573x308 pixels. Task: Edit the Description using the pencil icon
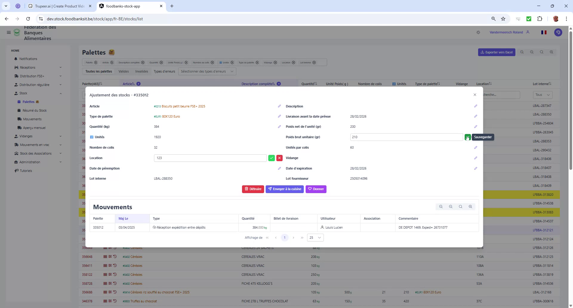(476, 106)
